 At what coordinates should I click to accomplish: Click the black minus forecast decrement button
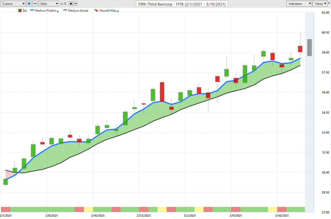click(75, 4)
